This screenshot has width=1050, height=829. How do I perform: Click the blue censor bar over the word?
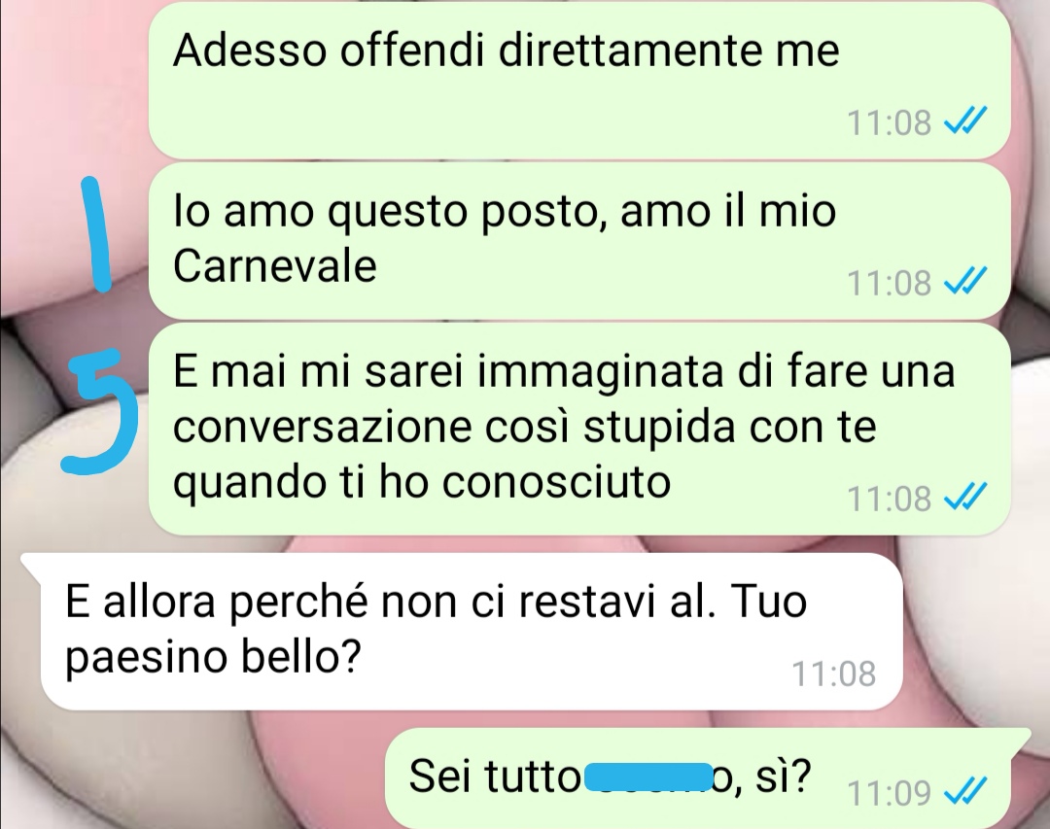point(648,777)
